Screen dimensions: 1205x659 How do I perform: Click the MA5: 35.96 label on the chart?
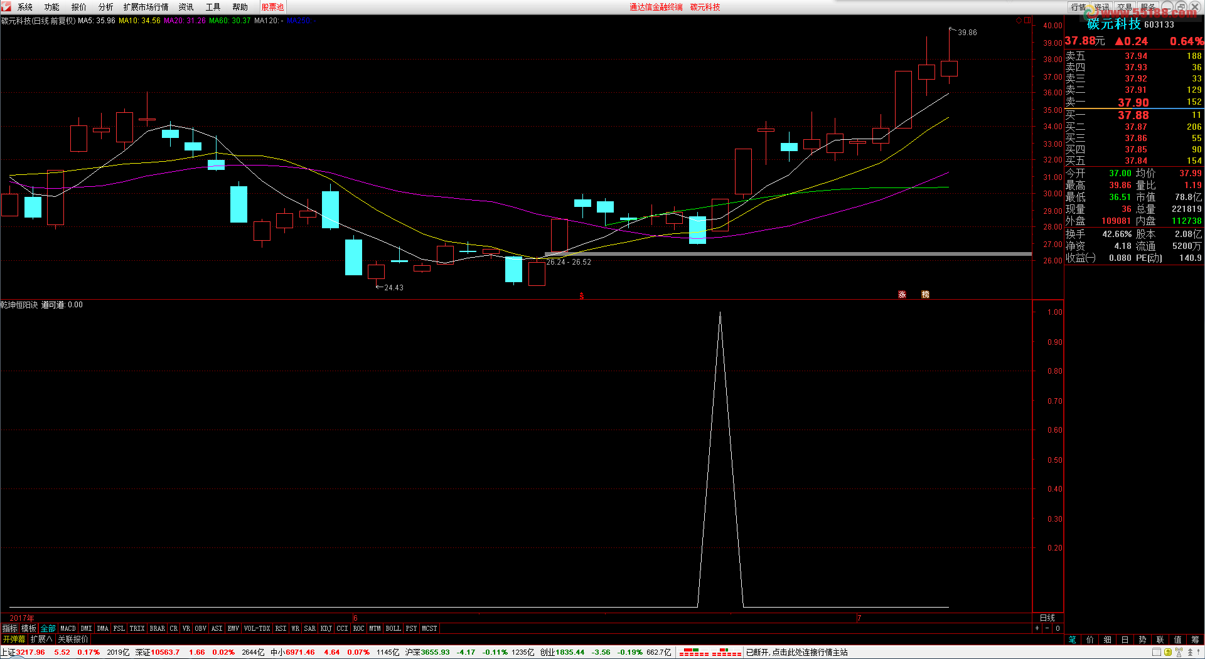[96, 21]
